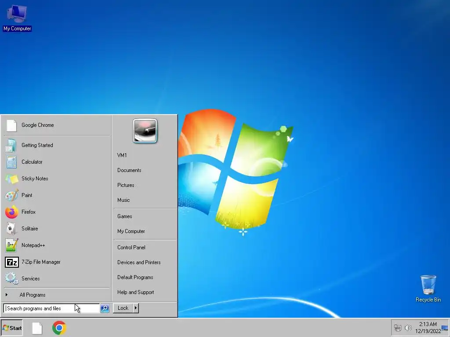Click the Chrome icon on the taskbar

pyautogui.click(x=59, y=328)
